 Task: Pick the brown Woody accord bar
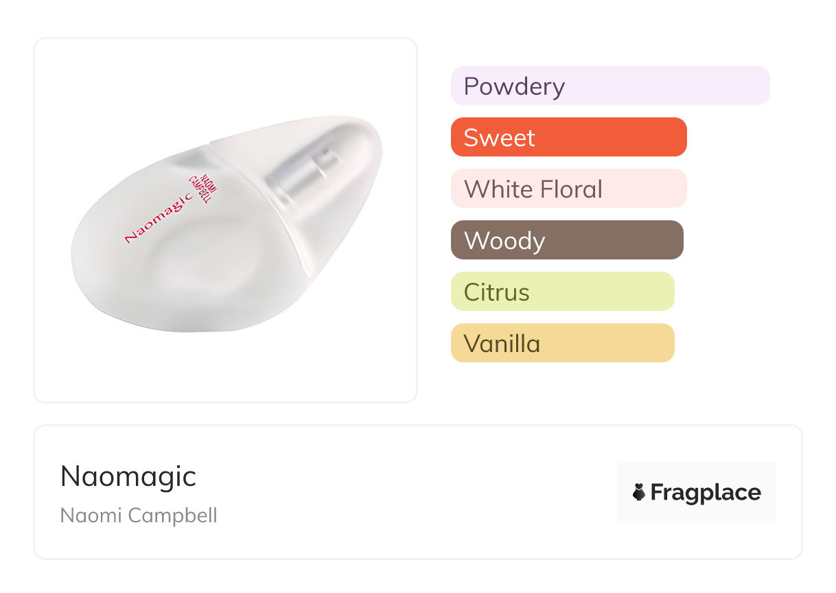click(567, 240)
